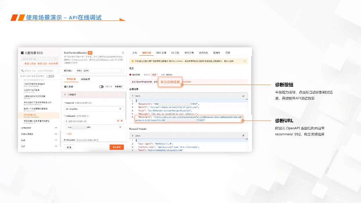Copy the response result code block

243,96
